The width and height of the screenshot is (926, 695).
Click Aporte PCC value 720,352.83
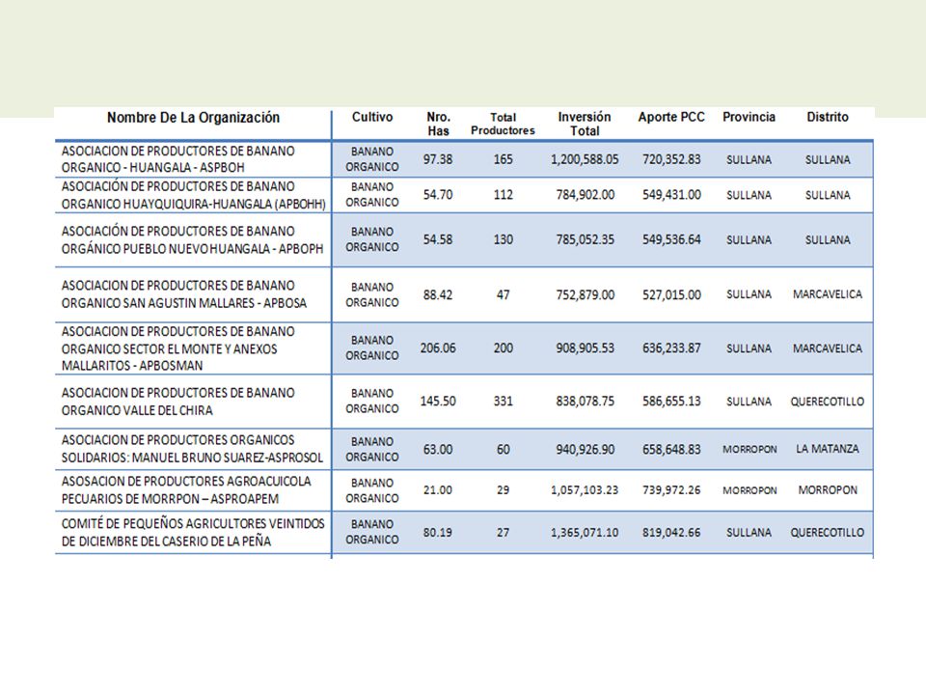tap(671, 159)
